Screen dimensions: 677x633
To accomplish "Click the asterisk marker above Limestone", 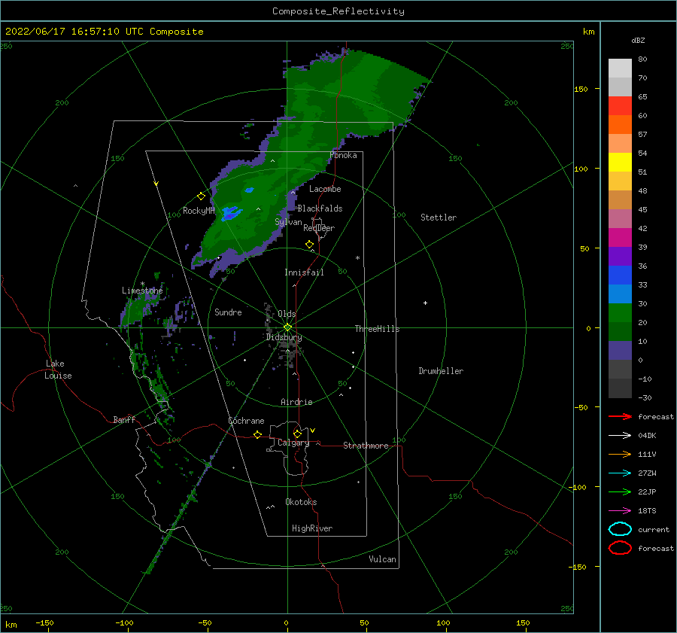I will click(x=142, y=284).
